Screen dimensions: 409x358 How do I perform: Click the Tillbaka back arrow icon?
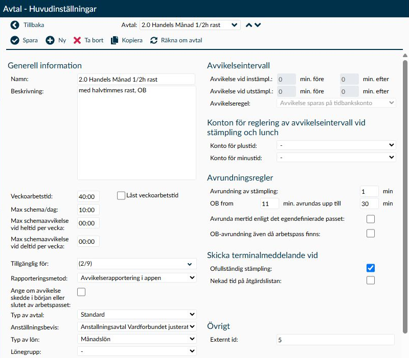coord(15,25)
